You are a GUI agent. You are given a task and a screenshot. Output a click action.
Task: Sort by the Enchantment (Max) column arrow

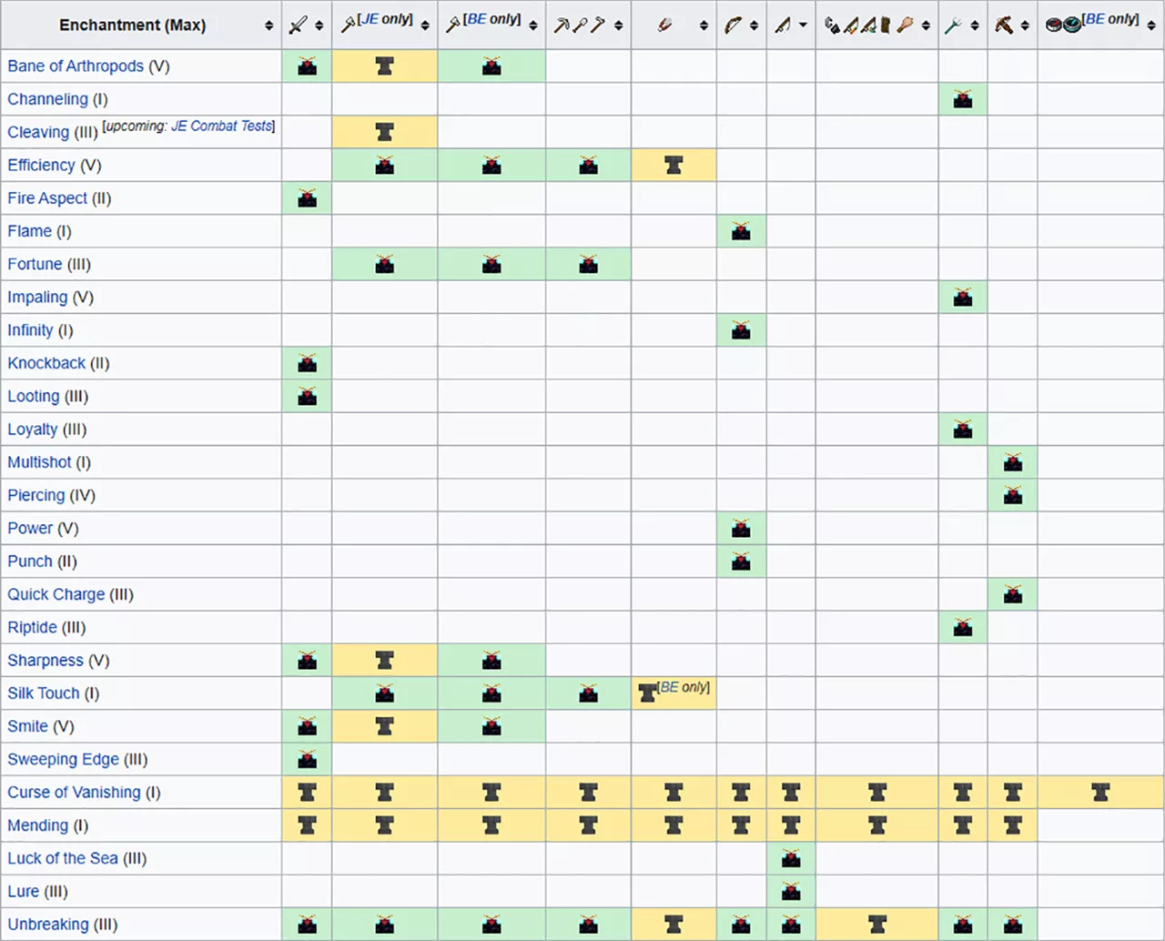tap(268, 25)
